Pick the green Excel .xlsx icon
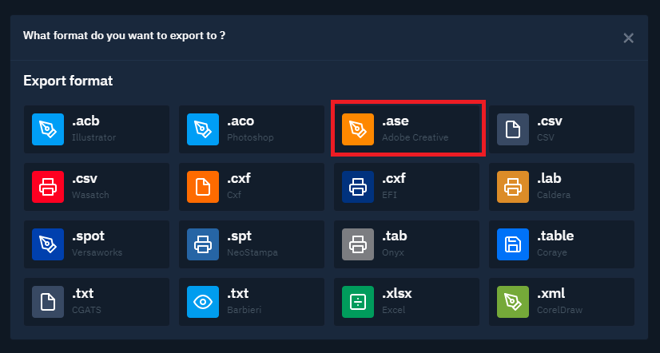 (x=358, y=302)
